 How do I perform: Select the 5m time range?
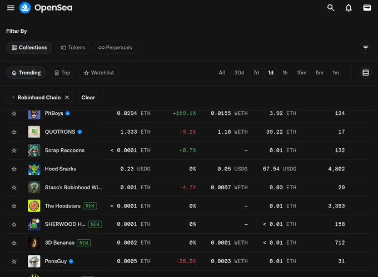pos(320,73)
